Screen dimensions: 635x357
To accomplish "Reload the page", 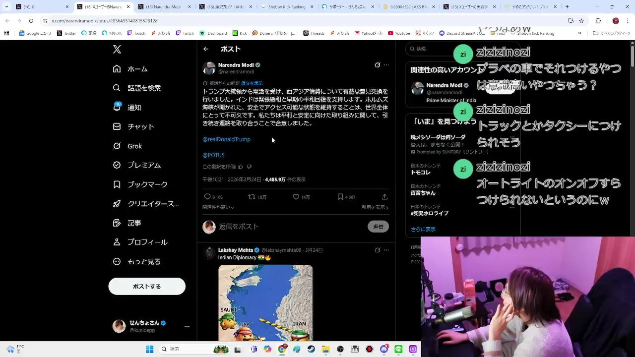I will [x=31, y=21].
